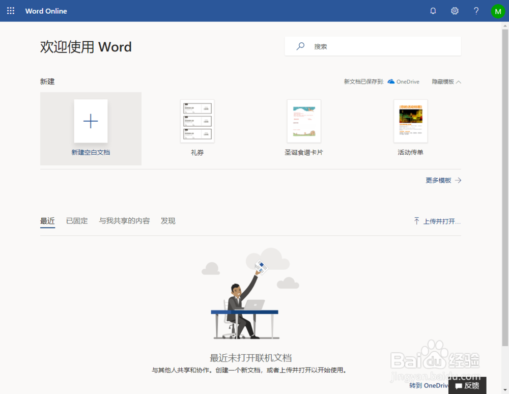509x394 pixels.
Task: Click the upload arrow icon
Action: point(417,221)
